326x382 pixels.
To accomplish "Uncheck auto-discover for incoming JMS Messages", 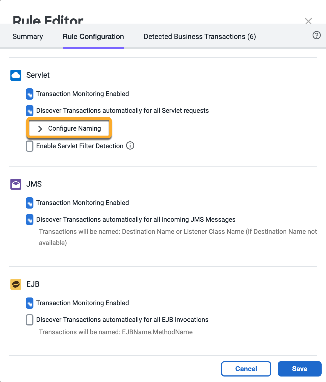I will [30, 220].
